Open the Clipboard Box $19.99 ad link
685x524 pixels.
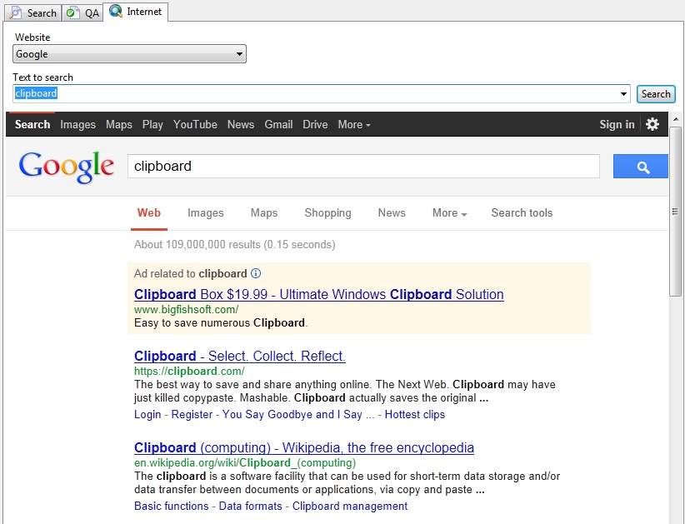click(319, 294)
